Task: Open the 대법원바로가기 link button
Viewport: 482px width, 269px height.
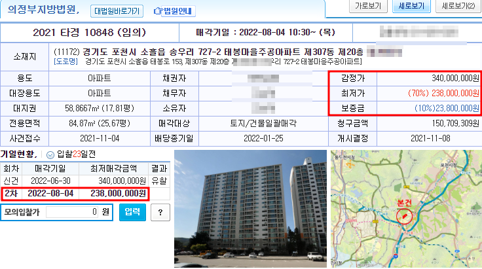Action: 117,11
